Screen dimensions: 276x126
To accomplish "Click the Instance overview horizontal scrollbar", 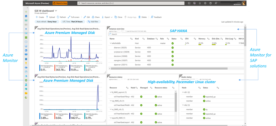I will (x=169, y=69).
